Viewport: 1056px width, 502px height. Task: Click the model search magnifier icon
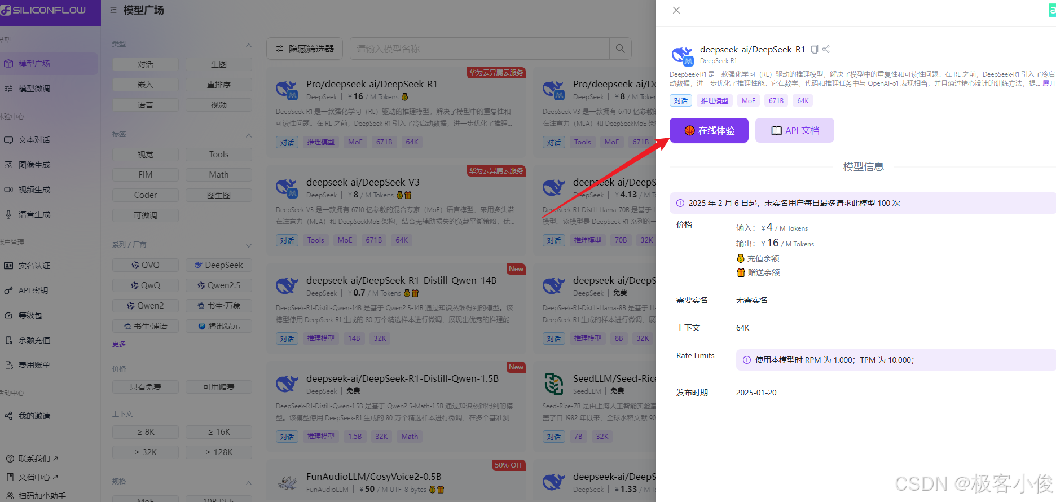[621, 49]
